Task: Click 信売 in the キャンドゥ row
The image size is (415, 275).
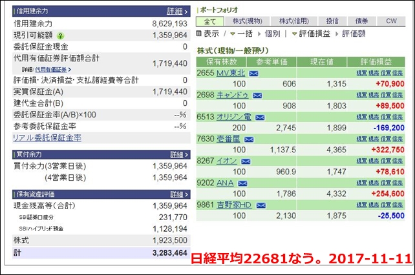Action: click(398, 95)
